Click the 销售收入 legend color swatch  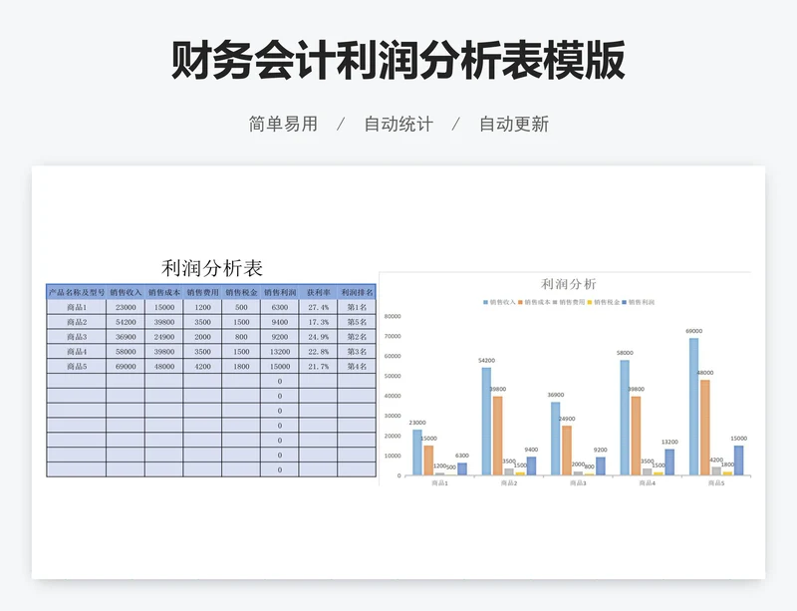485,302
